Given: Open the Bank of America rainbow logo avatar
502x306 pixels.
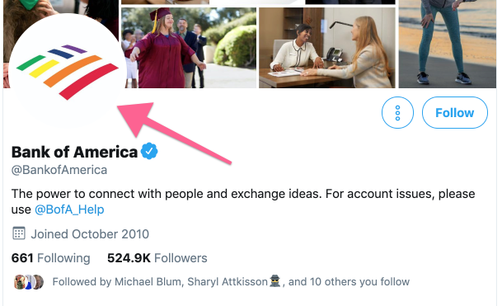Looking at the screenshot, I should [x=67, y=72].
